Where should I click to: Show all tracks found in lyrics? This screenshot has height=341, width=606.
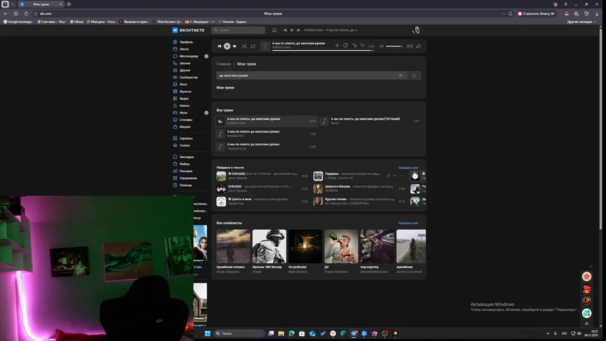coord(409,168)
